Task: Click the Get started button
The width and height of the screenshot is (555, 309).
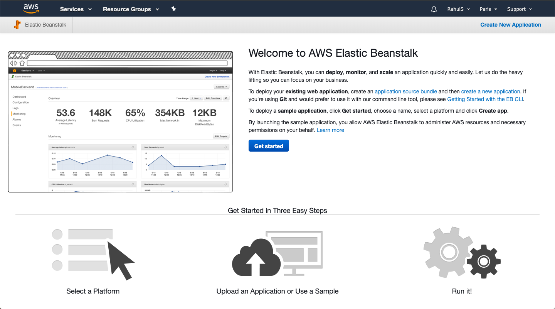Action: tap(269, 146)
